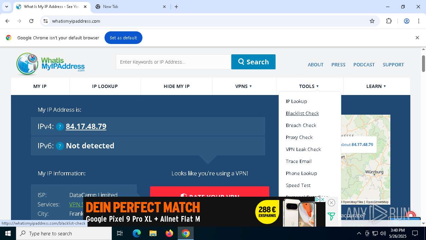Click the network icon in system tray
This screenshot has width=426, height=240.
tap(375, 233)
